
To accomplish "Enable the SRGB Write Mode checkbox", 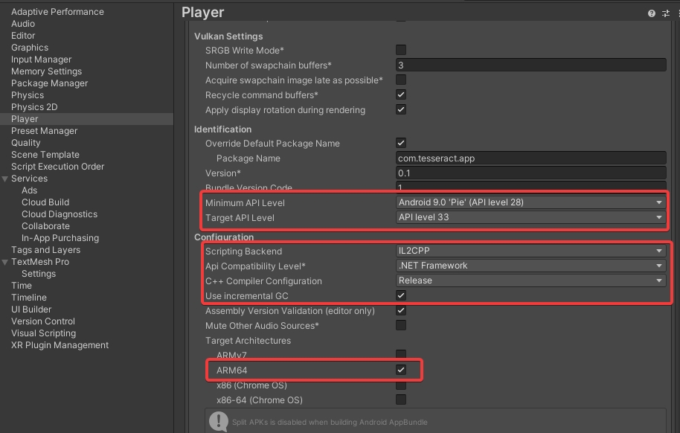I will (x=401, y=51).
